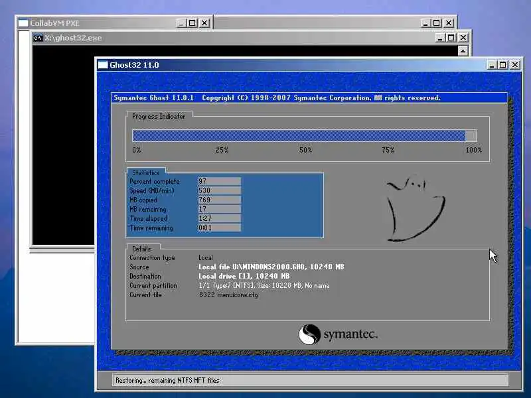Maximize the CollabVM PXE window
Screen dimensions: 531x398
tap(192, 23)
